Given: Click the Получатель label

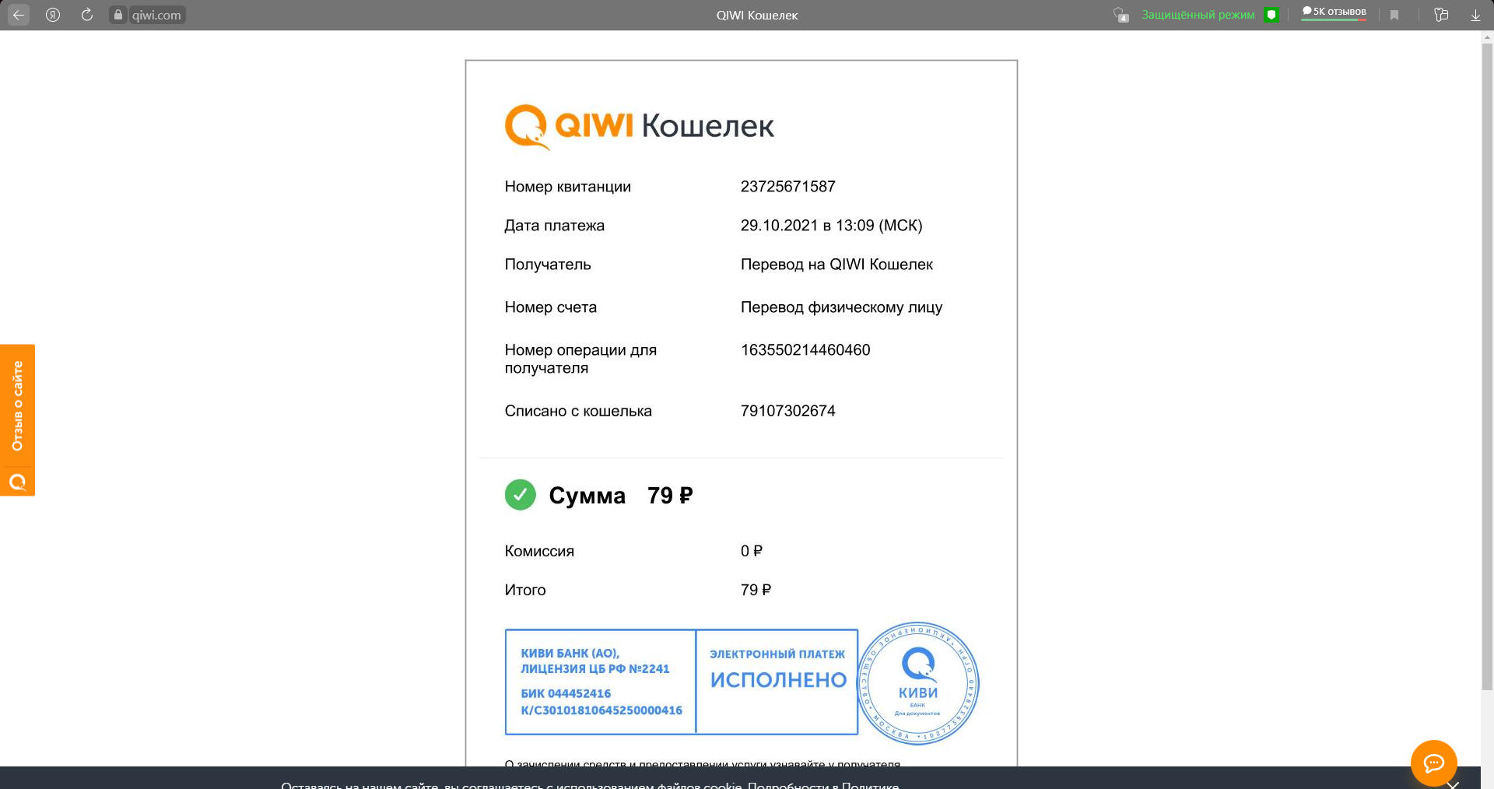Looking at the screenshot, I should click(x=548, y=265).
